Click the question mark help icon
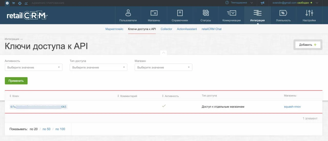Viewport: 328px width, 141px height. tap(227, 3)
